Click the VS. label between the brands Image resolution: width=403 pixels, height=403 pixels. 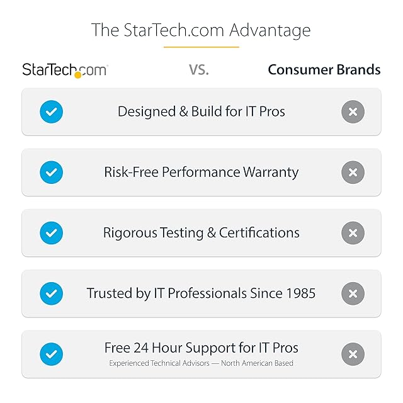click(199, 70)
